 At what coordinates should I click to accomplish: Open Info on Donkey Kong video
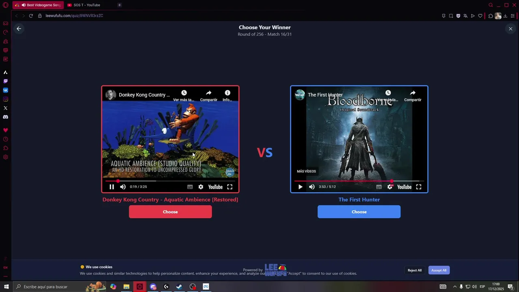point(227,95)
